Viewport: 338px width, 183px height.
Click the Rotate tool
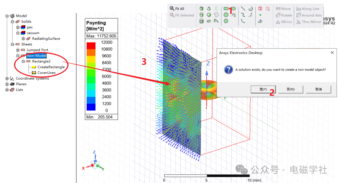coord(284,15)
